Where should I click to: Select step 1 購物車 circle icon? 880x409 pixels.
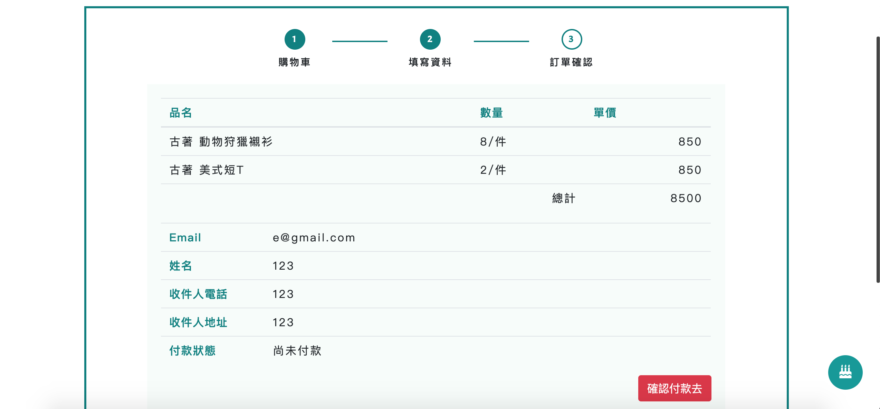point(294,39)
